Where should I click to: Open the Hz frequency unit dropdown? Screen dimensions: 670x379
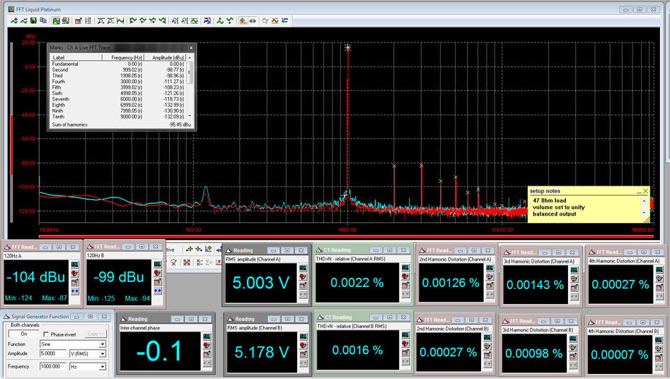point(103,366)
